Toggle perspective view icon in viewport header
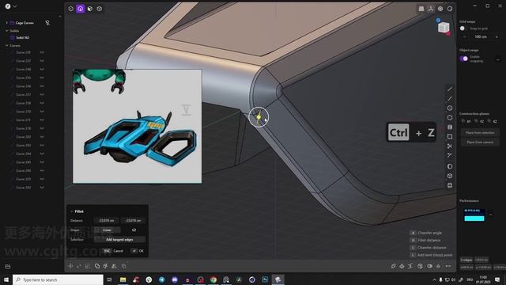 421,9
